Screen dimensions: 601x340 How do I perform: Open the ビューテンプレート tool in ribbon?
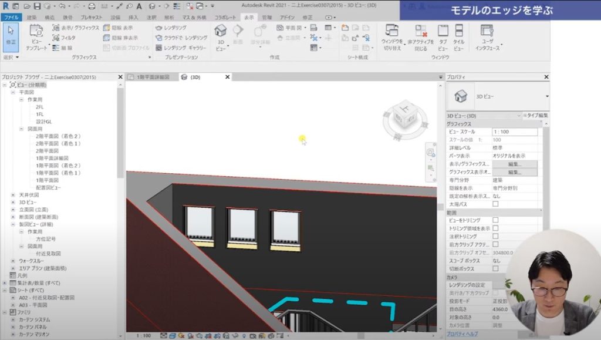[36, 38]
